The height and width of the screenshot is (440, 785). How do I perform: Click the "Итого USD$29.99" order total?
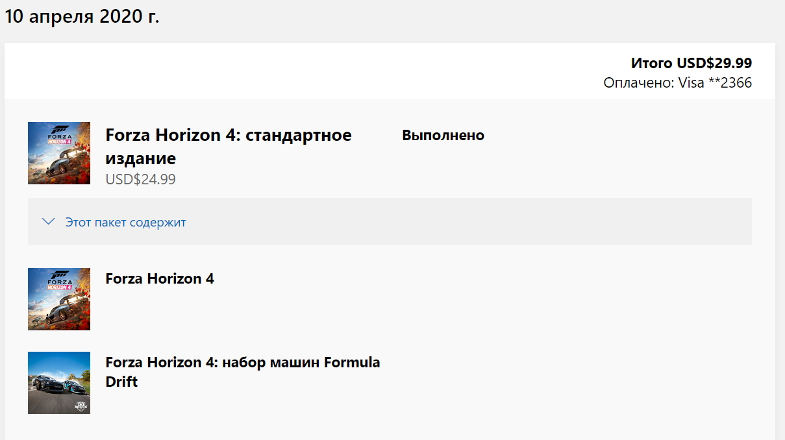click(x=691, y=63)
